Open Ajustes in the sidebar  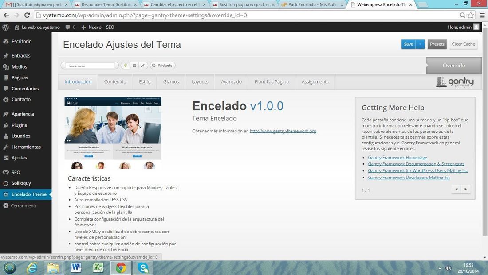tap(19, 158)
